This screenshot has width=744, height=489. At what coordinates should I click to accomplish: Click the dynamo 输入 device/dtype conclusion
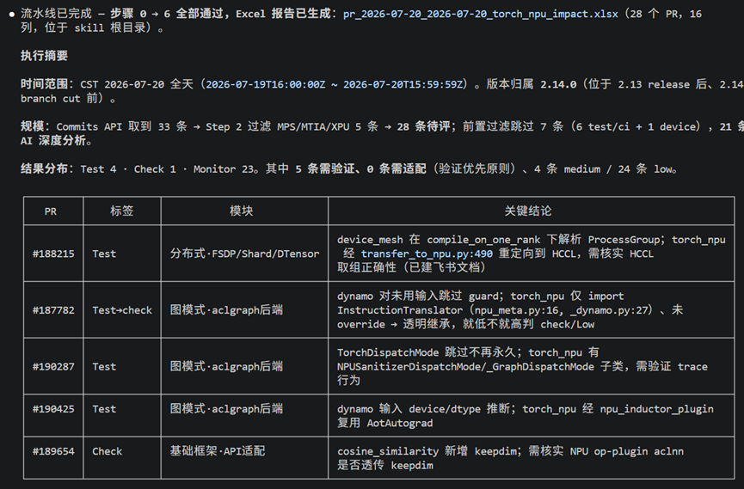pyautogui.click(x=526, y=415)
